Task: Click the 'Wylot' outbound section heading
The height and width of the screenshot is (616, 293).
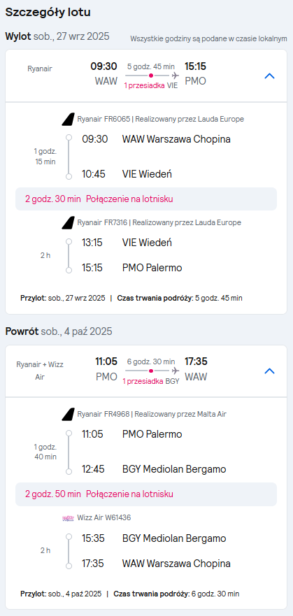Action: (x=17, y=36)
